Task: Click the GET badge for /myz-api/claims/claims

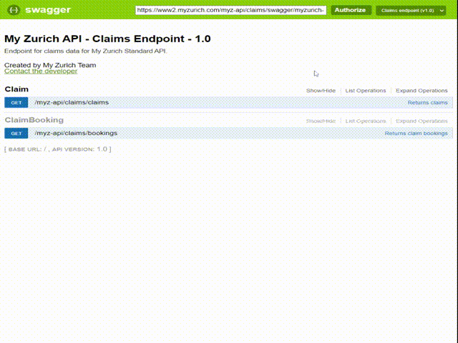Action: (16, 103)
